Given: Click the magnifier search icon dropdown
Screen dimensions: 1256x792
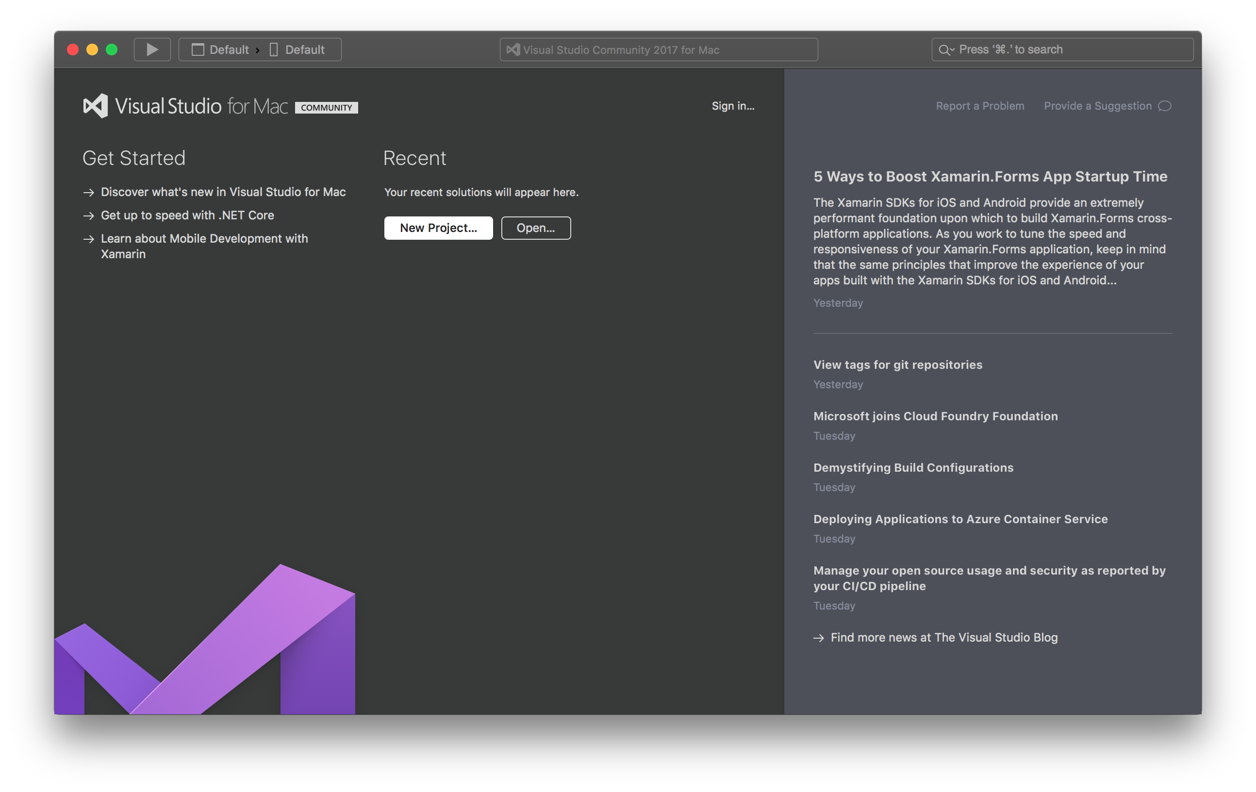Looking at the screenshot, I should click(946, 50).
